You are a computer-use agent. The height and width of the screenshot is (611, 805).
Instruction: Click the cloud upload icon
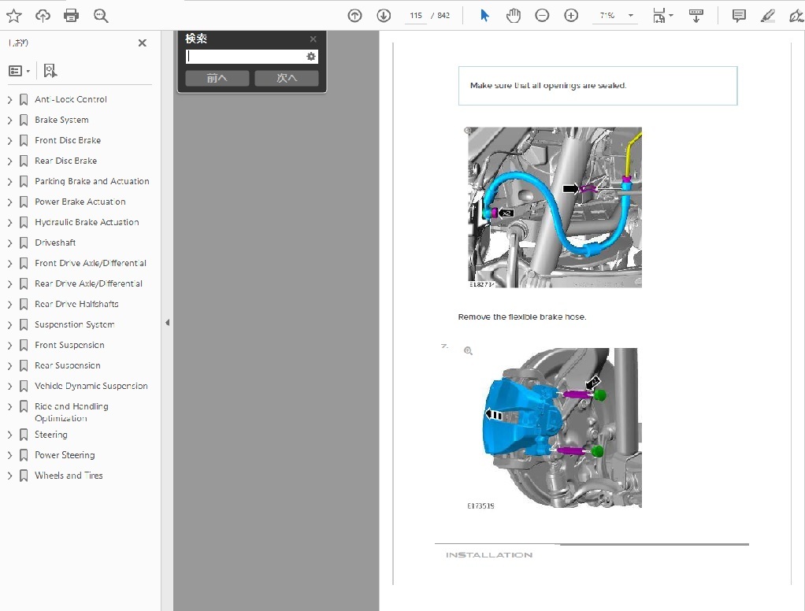pyautogui.click(x=43, y=16)
